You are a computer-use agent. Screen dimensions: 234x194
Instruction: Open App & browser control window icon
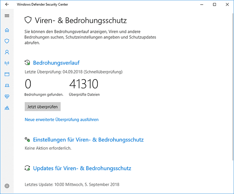pos(7,74)
